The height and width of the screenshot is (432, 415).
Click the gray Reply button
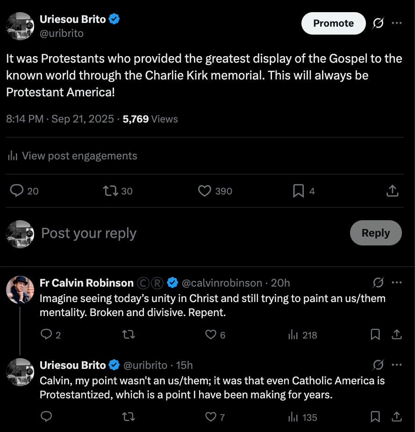375,233
